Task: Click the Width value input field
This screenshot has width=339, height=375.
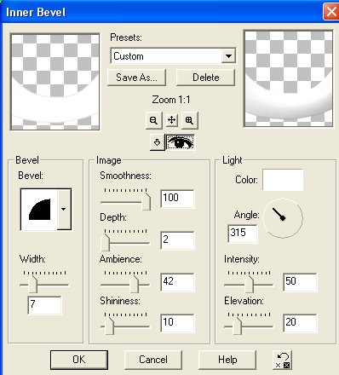Action: (44, 305)
